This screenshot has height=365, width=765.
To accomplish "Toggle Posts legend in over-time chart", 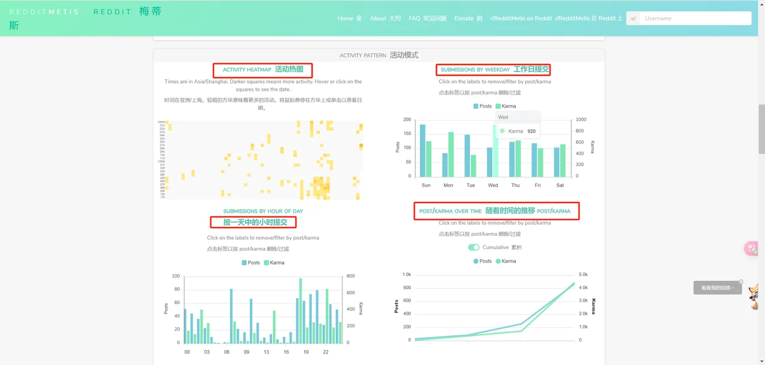I will [483, 261].
